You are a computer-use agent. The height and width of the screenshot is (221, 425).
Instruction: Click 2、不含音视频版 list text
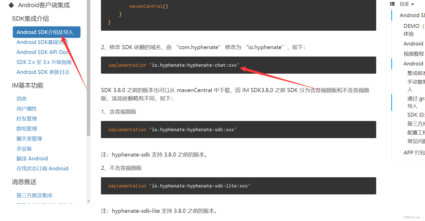tap(121, 168)
